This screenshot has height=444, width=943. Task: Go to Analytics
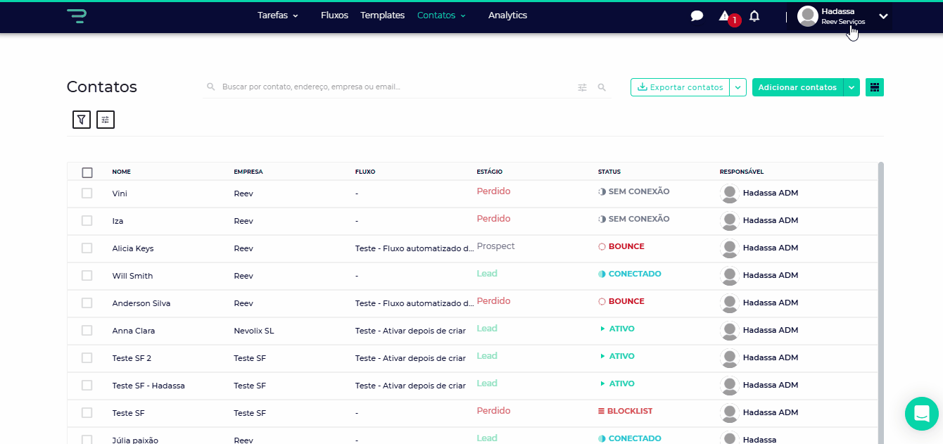click(507, 15)
